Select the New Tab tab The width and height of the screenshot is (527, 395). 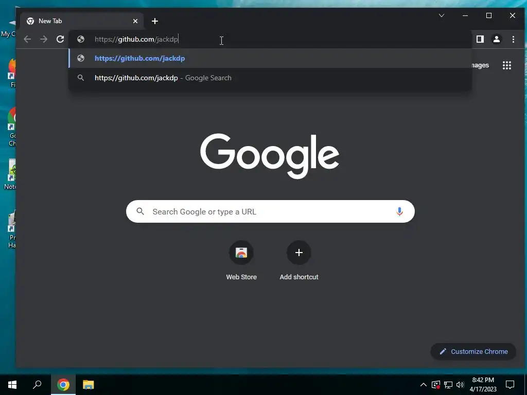tap(82, 21)
